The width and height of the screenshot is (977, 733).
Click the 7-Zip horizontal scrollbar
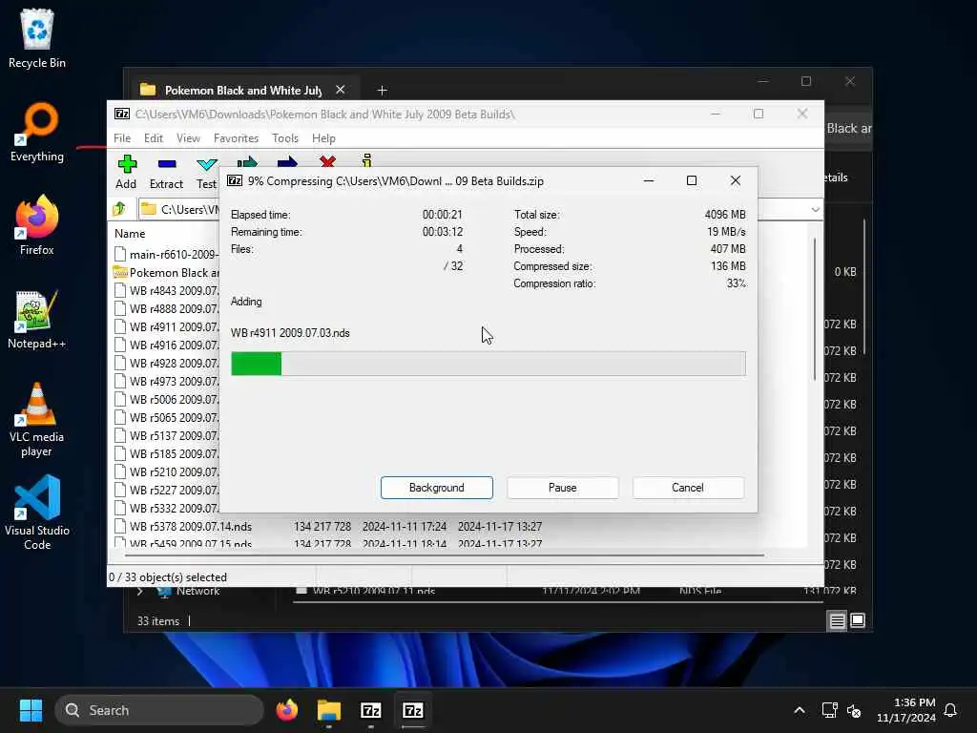[446, 555]
